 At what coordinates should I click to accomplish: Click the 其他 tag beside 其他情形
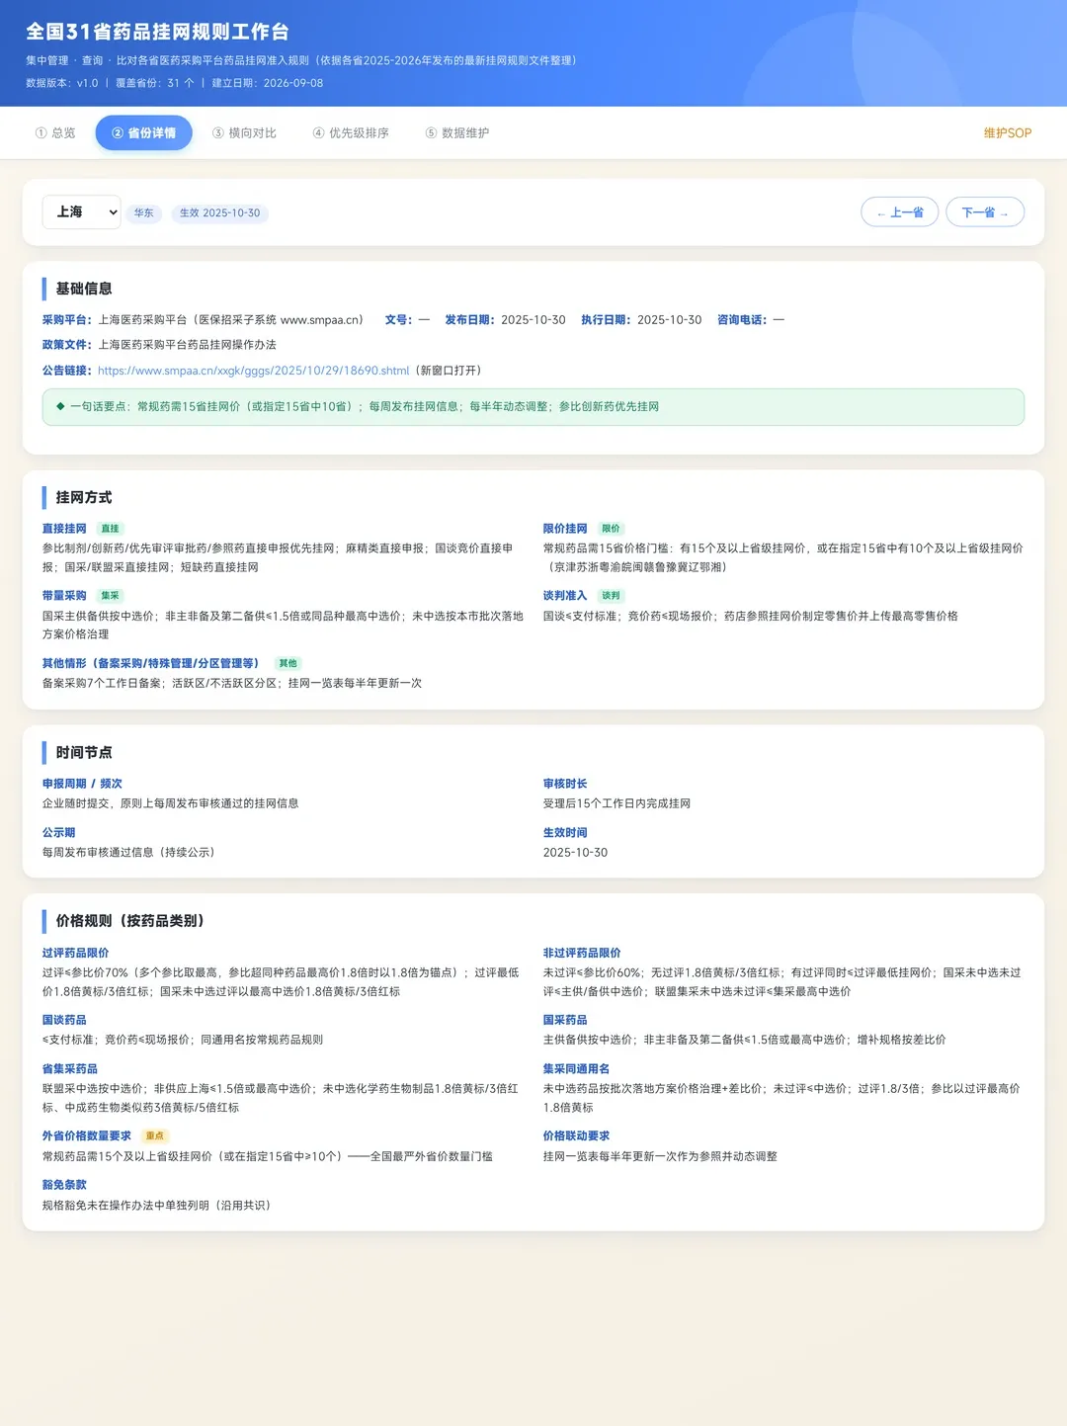click(287, 664)
